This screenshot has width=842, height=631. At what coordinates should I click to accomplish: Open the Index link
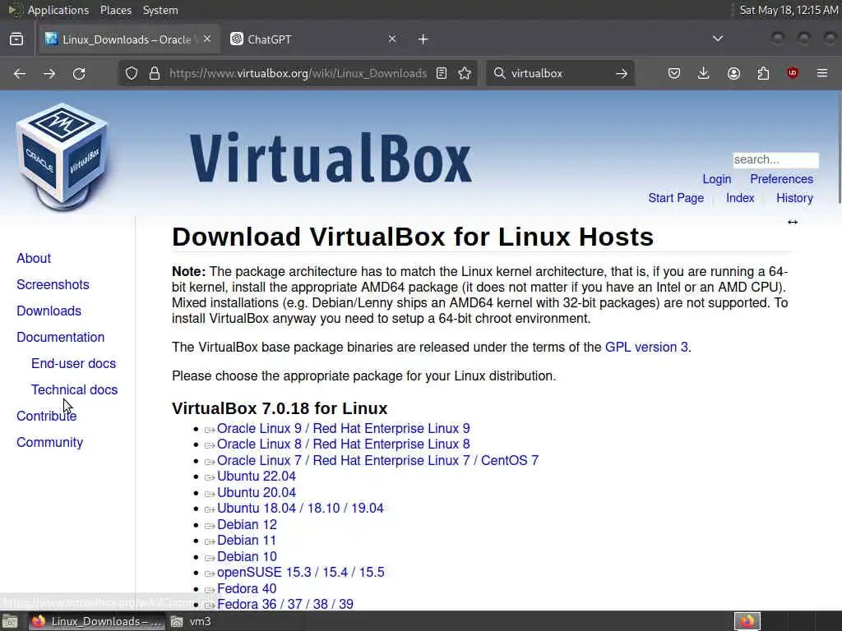(740, 198)
